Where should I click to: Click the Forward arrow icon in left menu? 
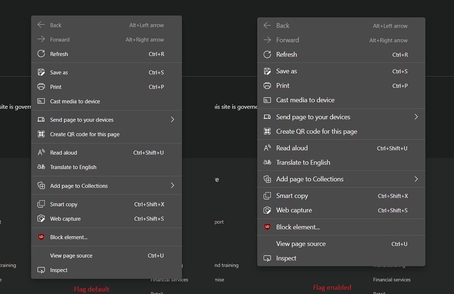pos(41,39)
